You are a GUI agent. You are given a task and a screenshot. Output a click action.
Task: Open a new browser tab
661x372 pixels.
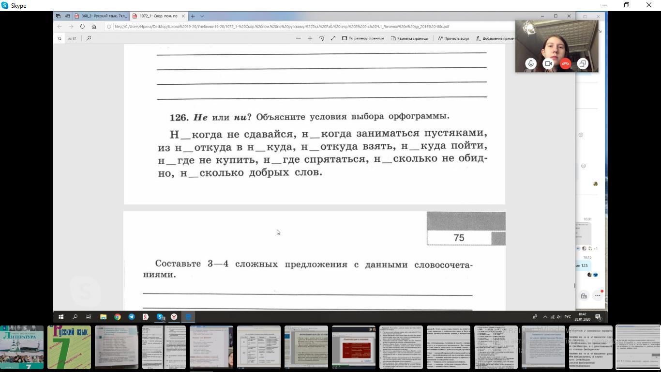(x=193, y=16)
